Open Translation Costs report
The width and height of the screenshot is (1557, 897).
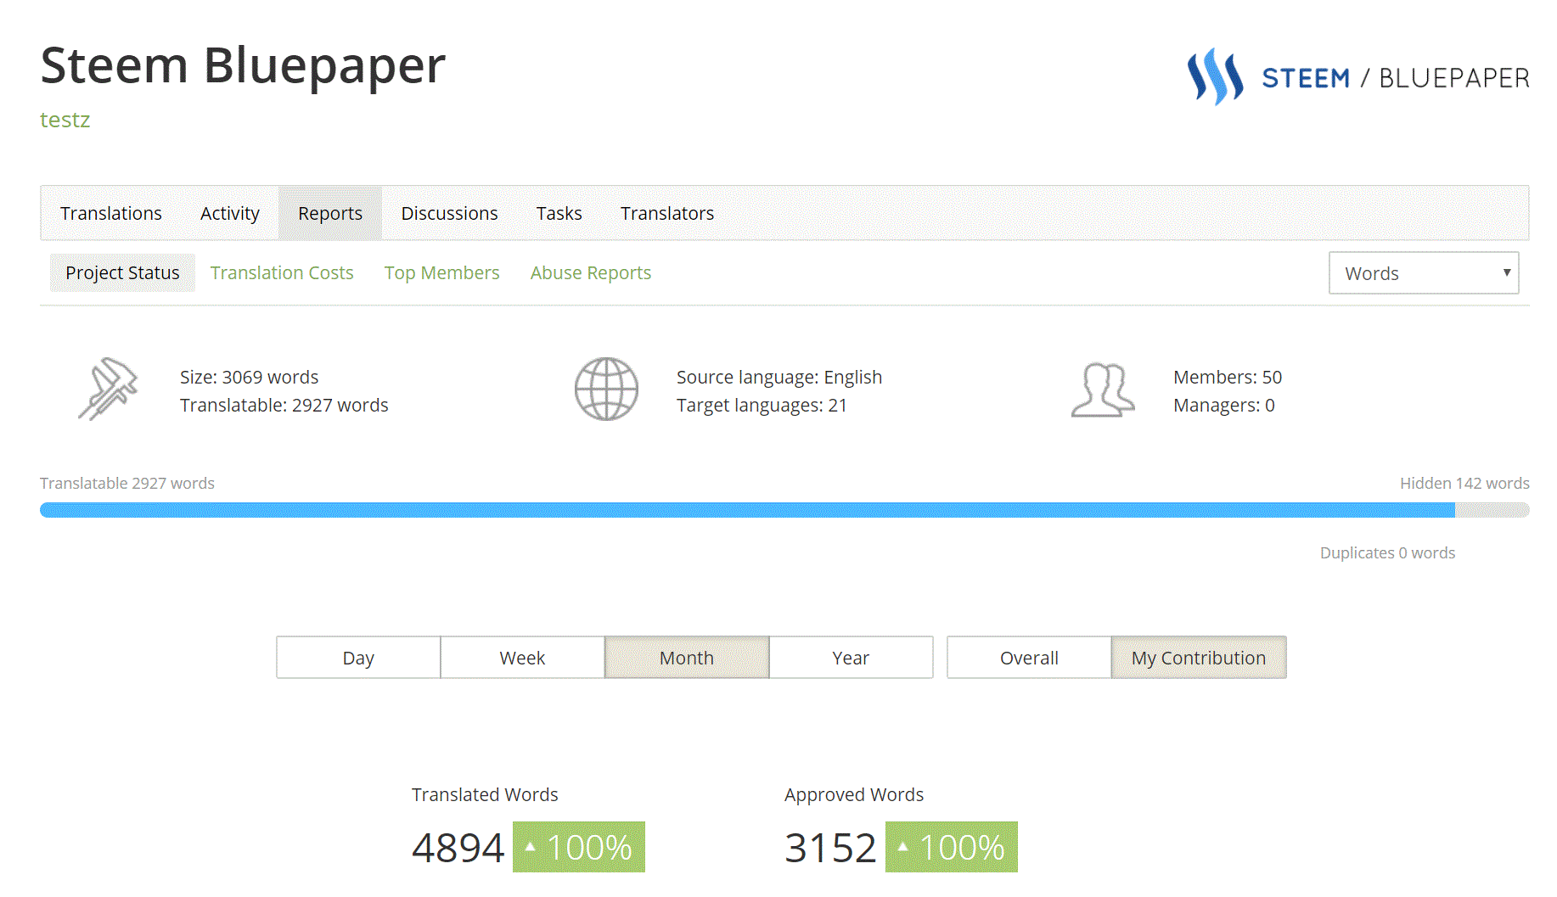tap(282, 272)
